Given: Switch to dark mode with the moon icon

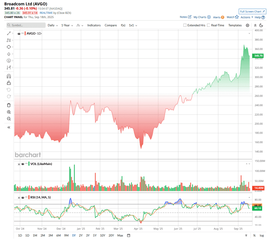Looking at the screenshot, I should pos(261,25).
